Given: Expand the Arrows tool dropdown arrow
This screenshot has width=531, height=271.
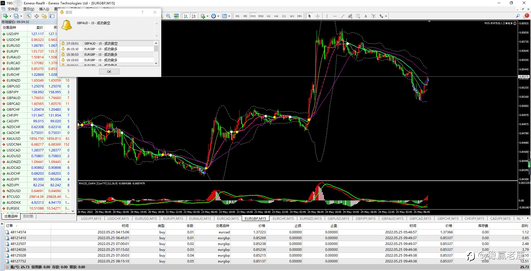Looking at the screenshot, I should click(386, 16).
